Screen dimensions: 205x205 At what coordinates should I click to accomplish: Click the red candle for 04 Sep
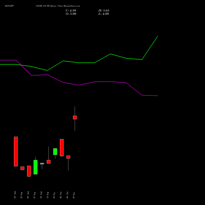point(68,157)
